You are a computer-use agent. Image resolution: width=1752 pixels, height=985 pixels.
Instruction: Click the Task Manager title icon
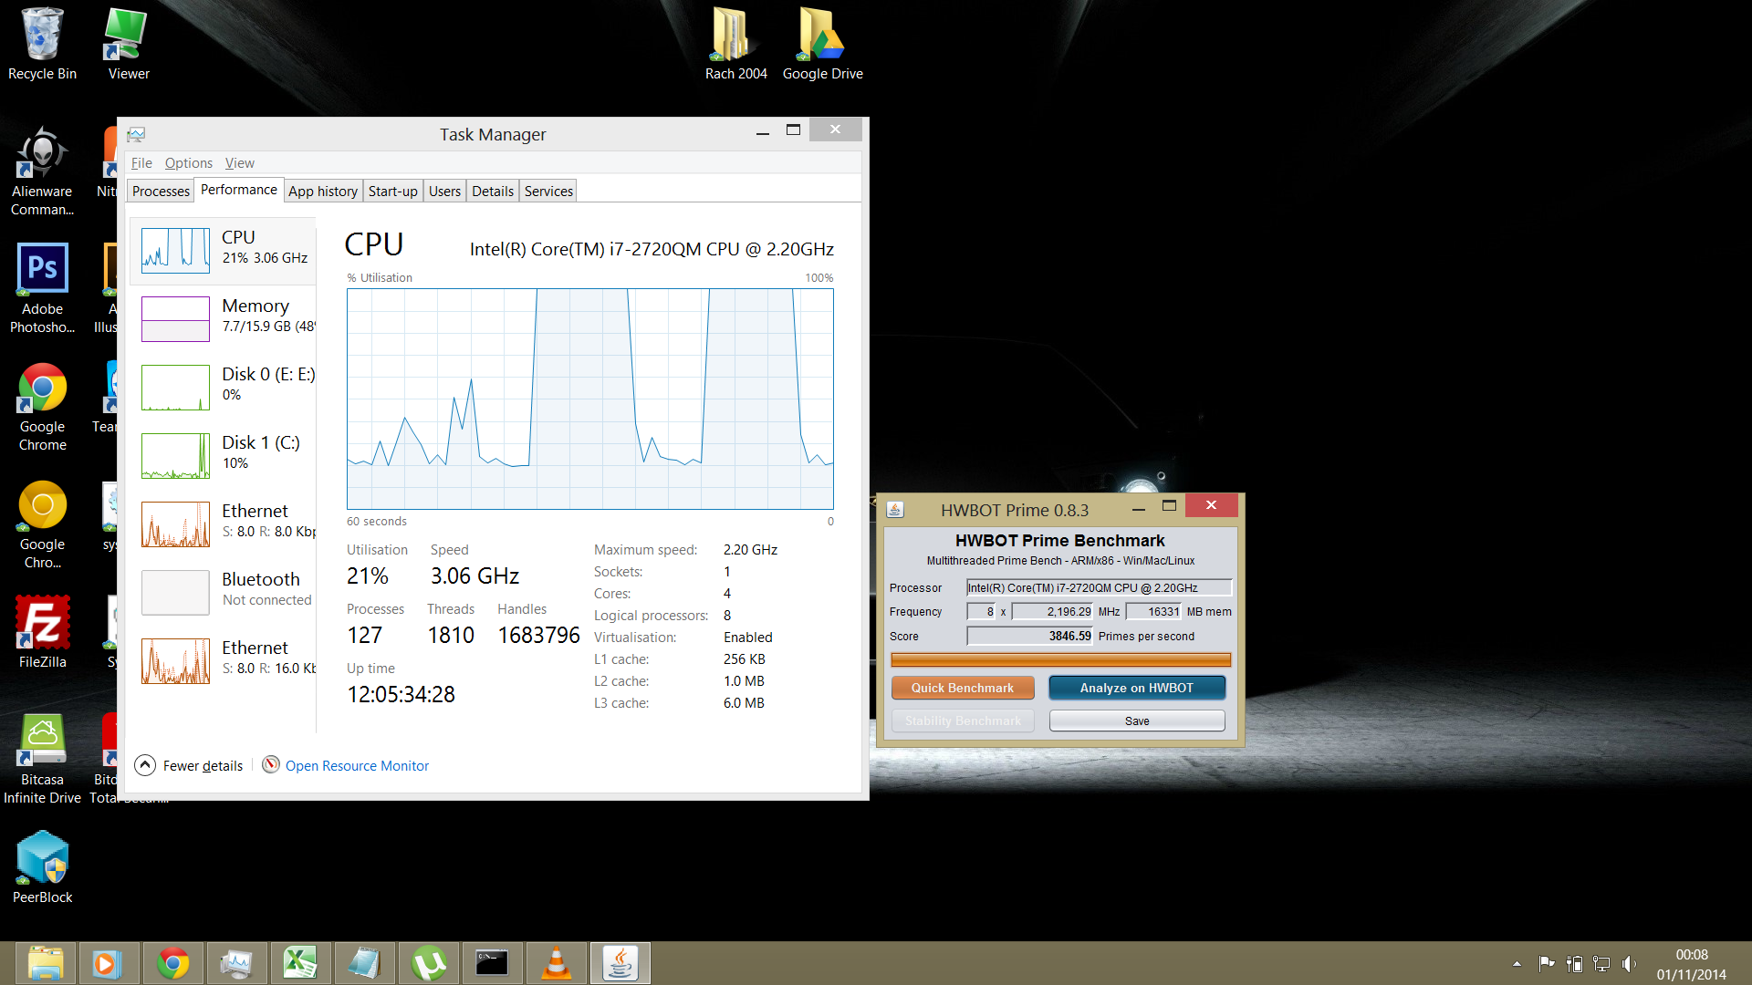(136, 134)
